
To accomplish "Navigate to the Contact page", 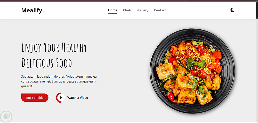I will (160, 10).
